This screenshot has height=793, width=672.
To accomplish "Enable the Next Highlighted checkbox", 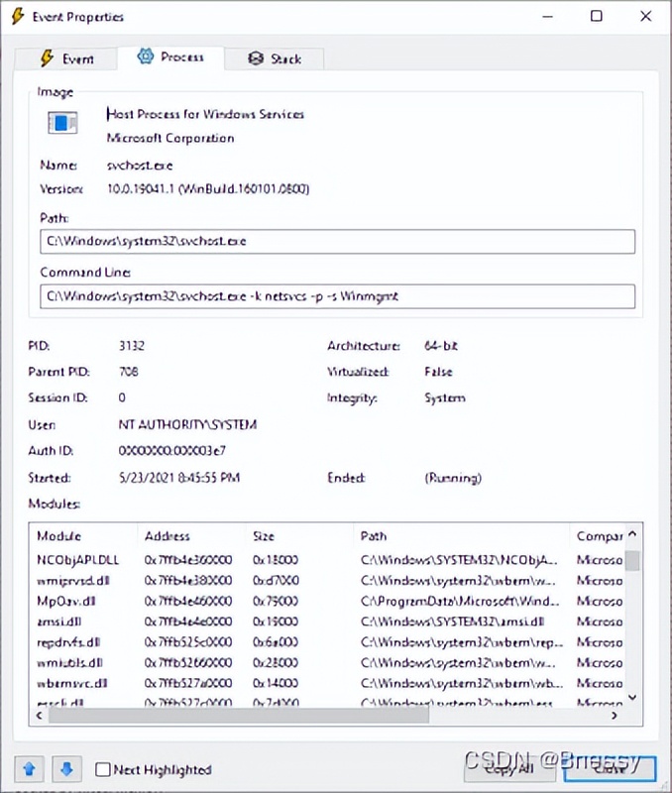I will [x=103, y=769].
